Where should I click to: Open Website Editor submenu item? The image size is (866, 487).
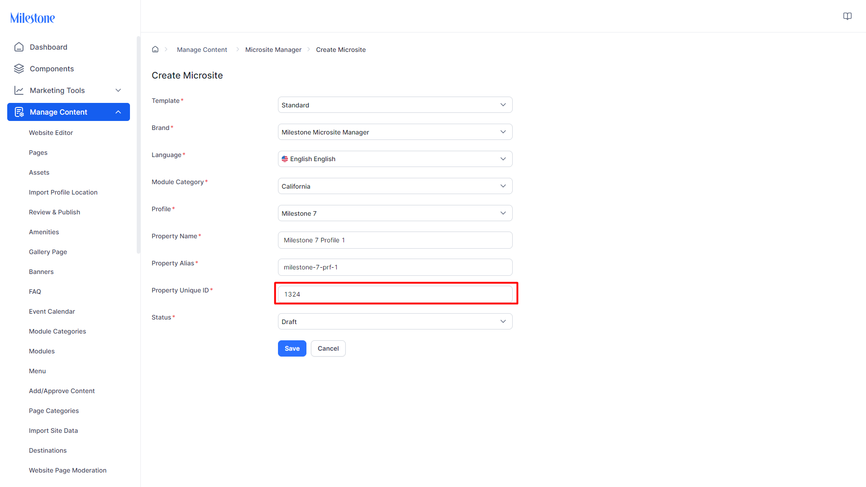tap(51, 133)
